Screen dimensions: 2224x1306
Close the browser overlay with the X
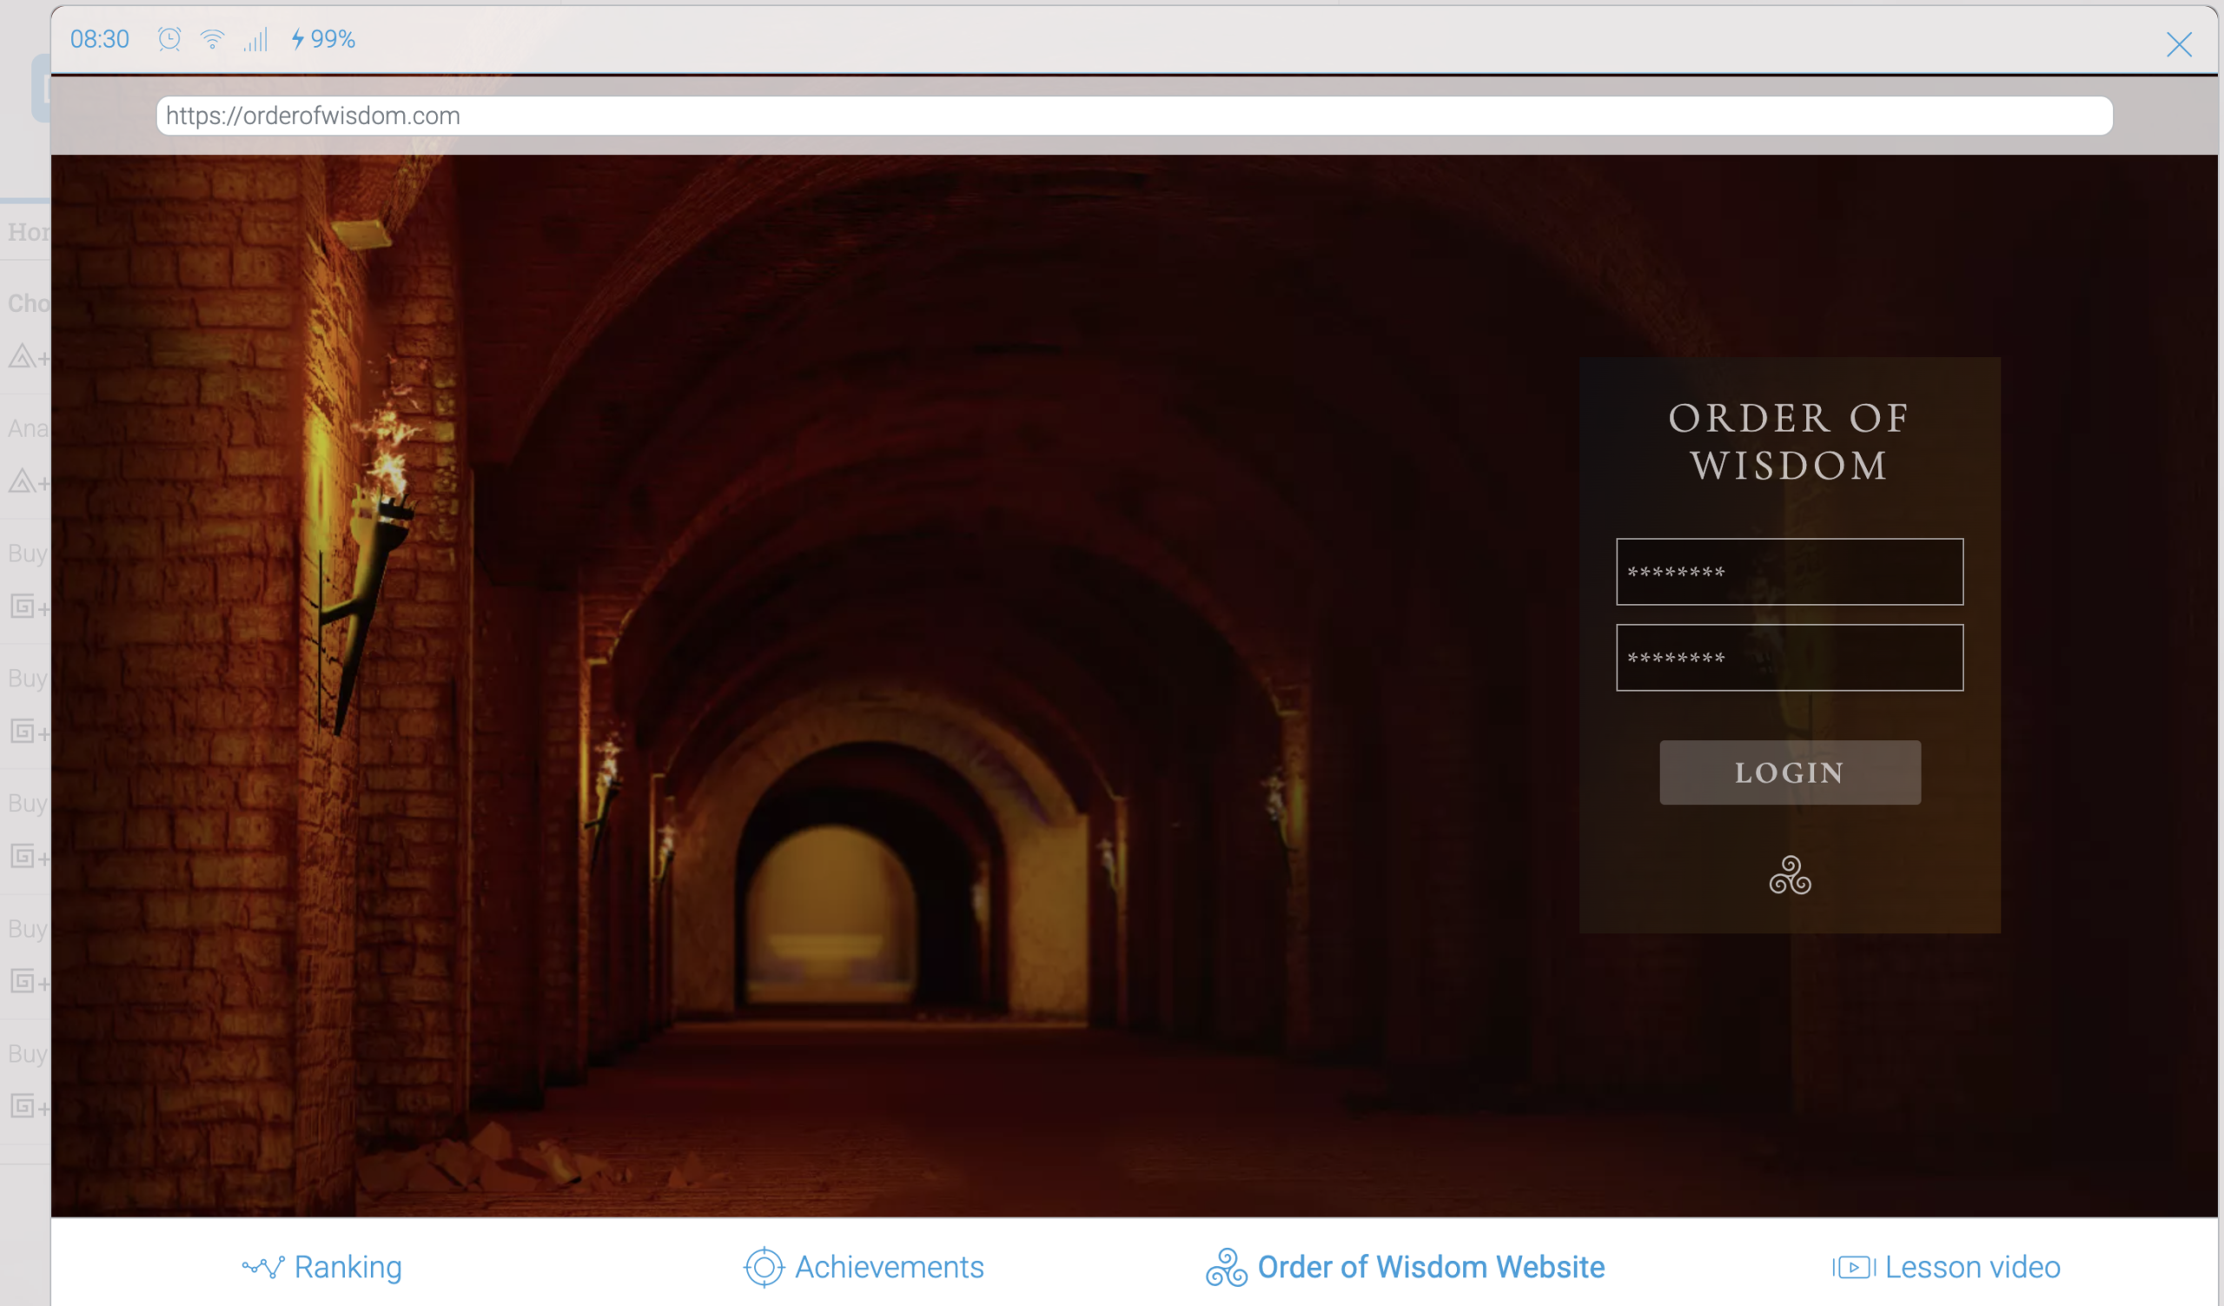pos(2178,44)
